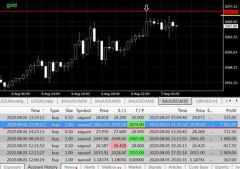
Task: Open the Account History tab
Action: 43,167
